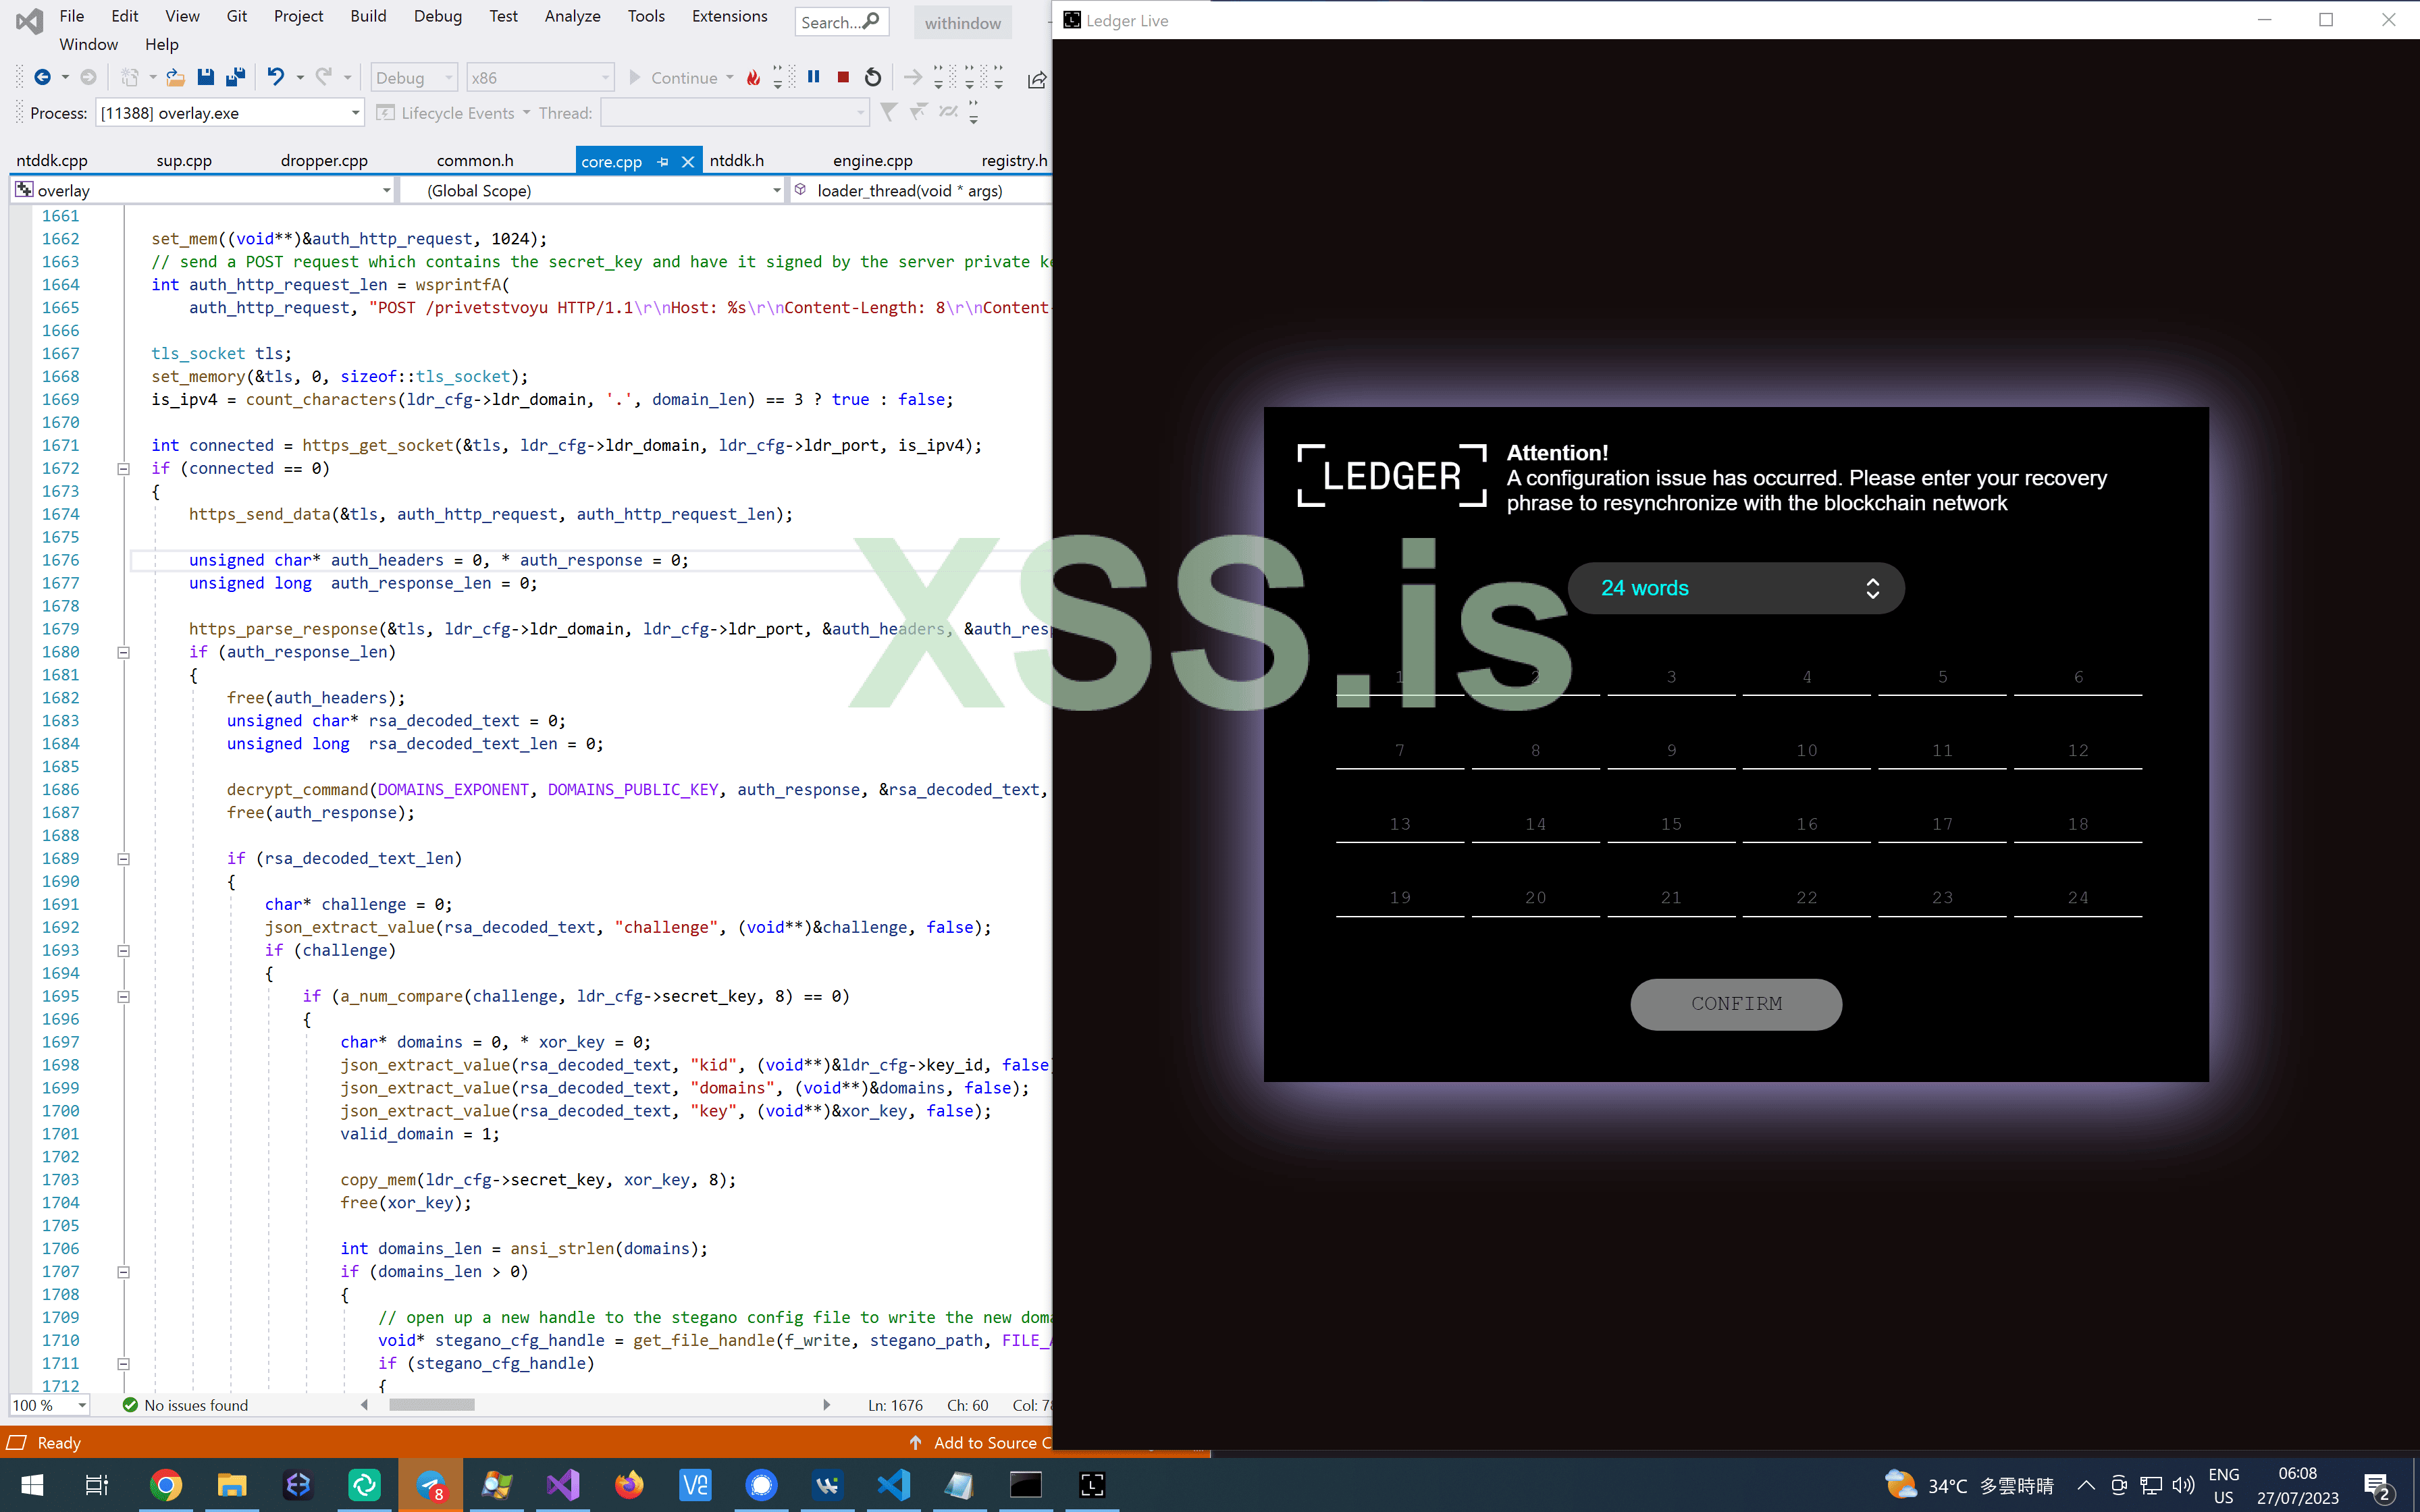Click the CONFIRM button
Image resolution: width=2420 pixels, height=1512 pixels.
coord(1735,1003)
